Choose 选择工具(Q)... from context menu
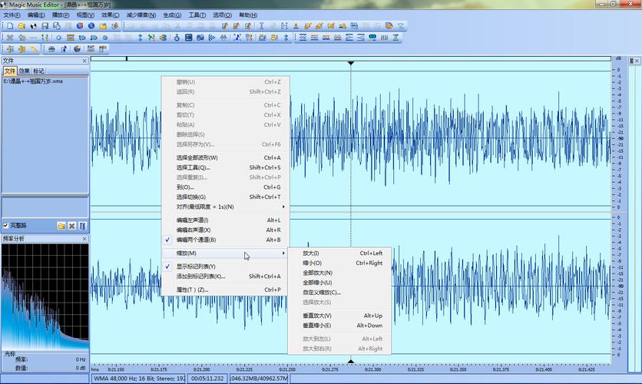The width and height of the screenshot is (642, 384). tap(226, 168)
